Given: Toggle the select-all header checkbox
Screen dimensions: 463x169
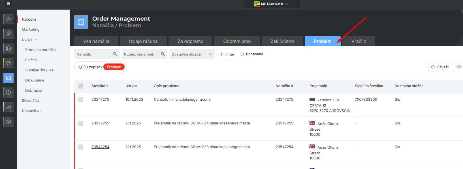Looking at the screenshot, I should point(81,86).
